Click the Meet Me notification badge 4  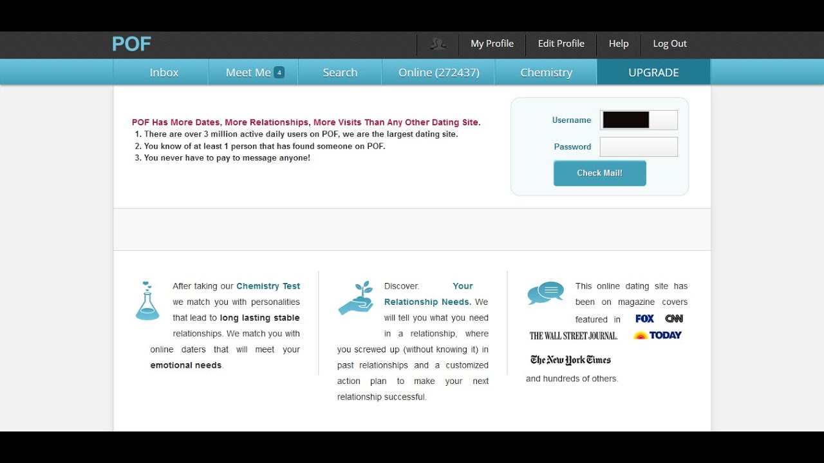click(x=279, y=73)
